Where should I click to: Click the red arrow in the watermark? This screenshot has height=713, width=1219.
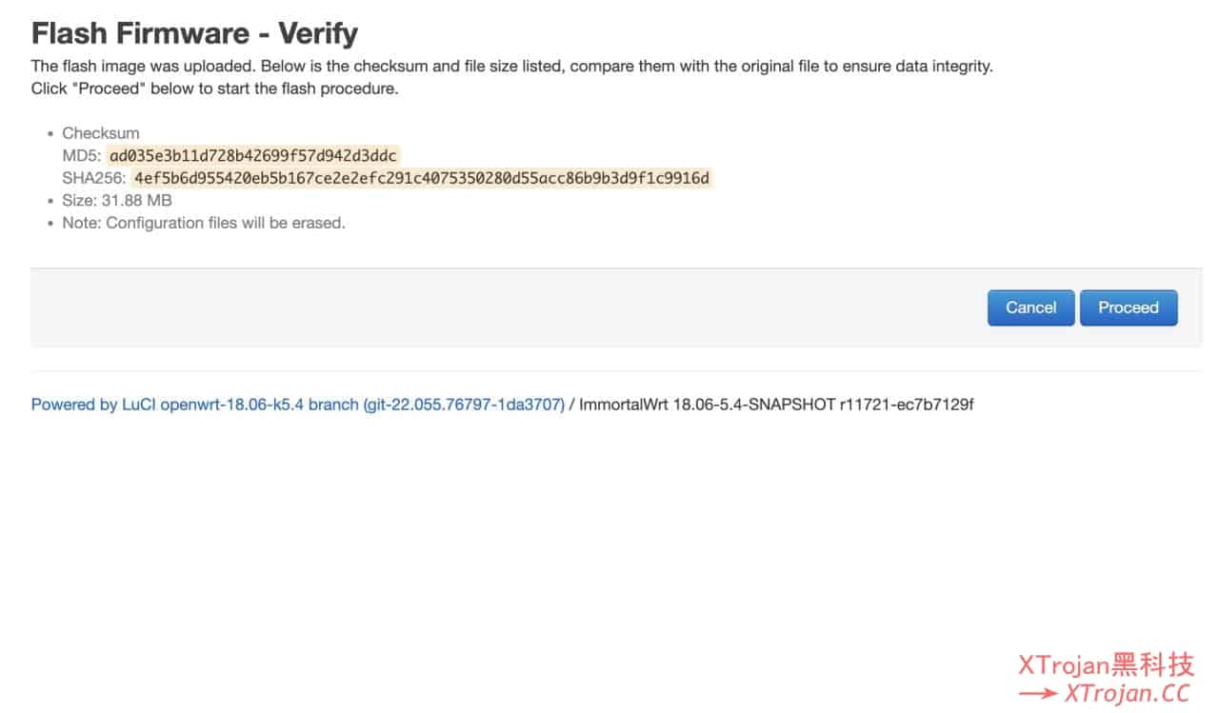tap(1038, 695)
